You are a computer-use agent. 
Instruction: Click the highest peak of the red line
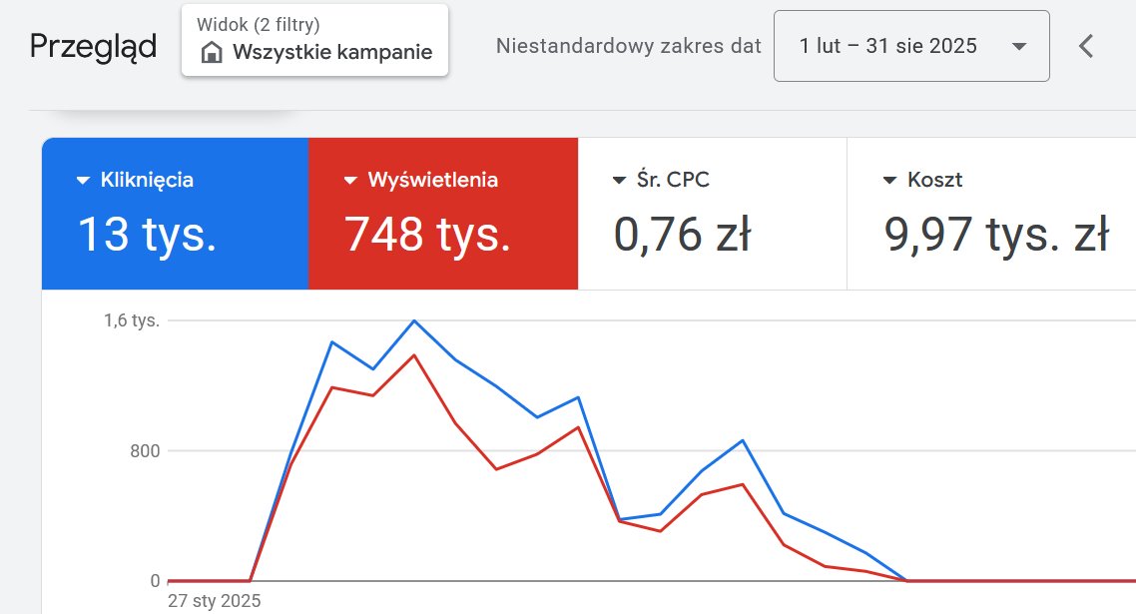[x=414, y=354]
